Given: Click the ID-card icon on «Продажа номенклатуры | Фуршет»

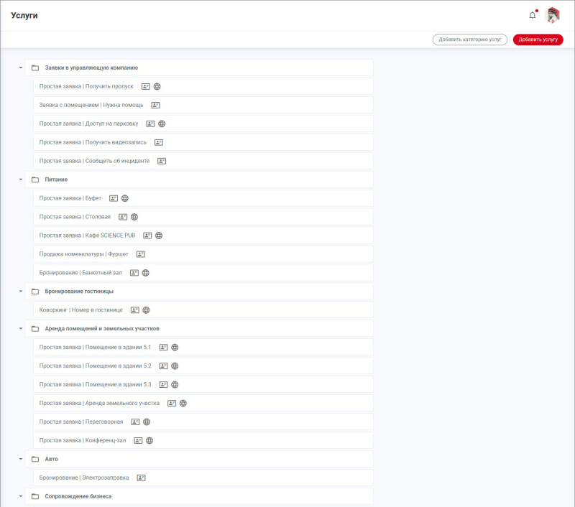Looking at the screenshot, I should coord(140,253).
